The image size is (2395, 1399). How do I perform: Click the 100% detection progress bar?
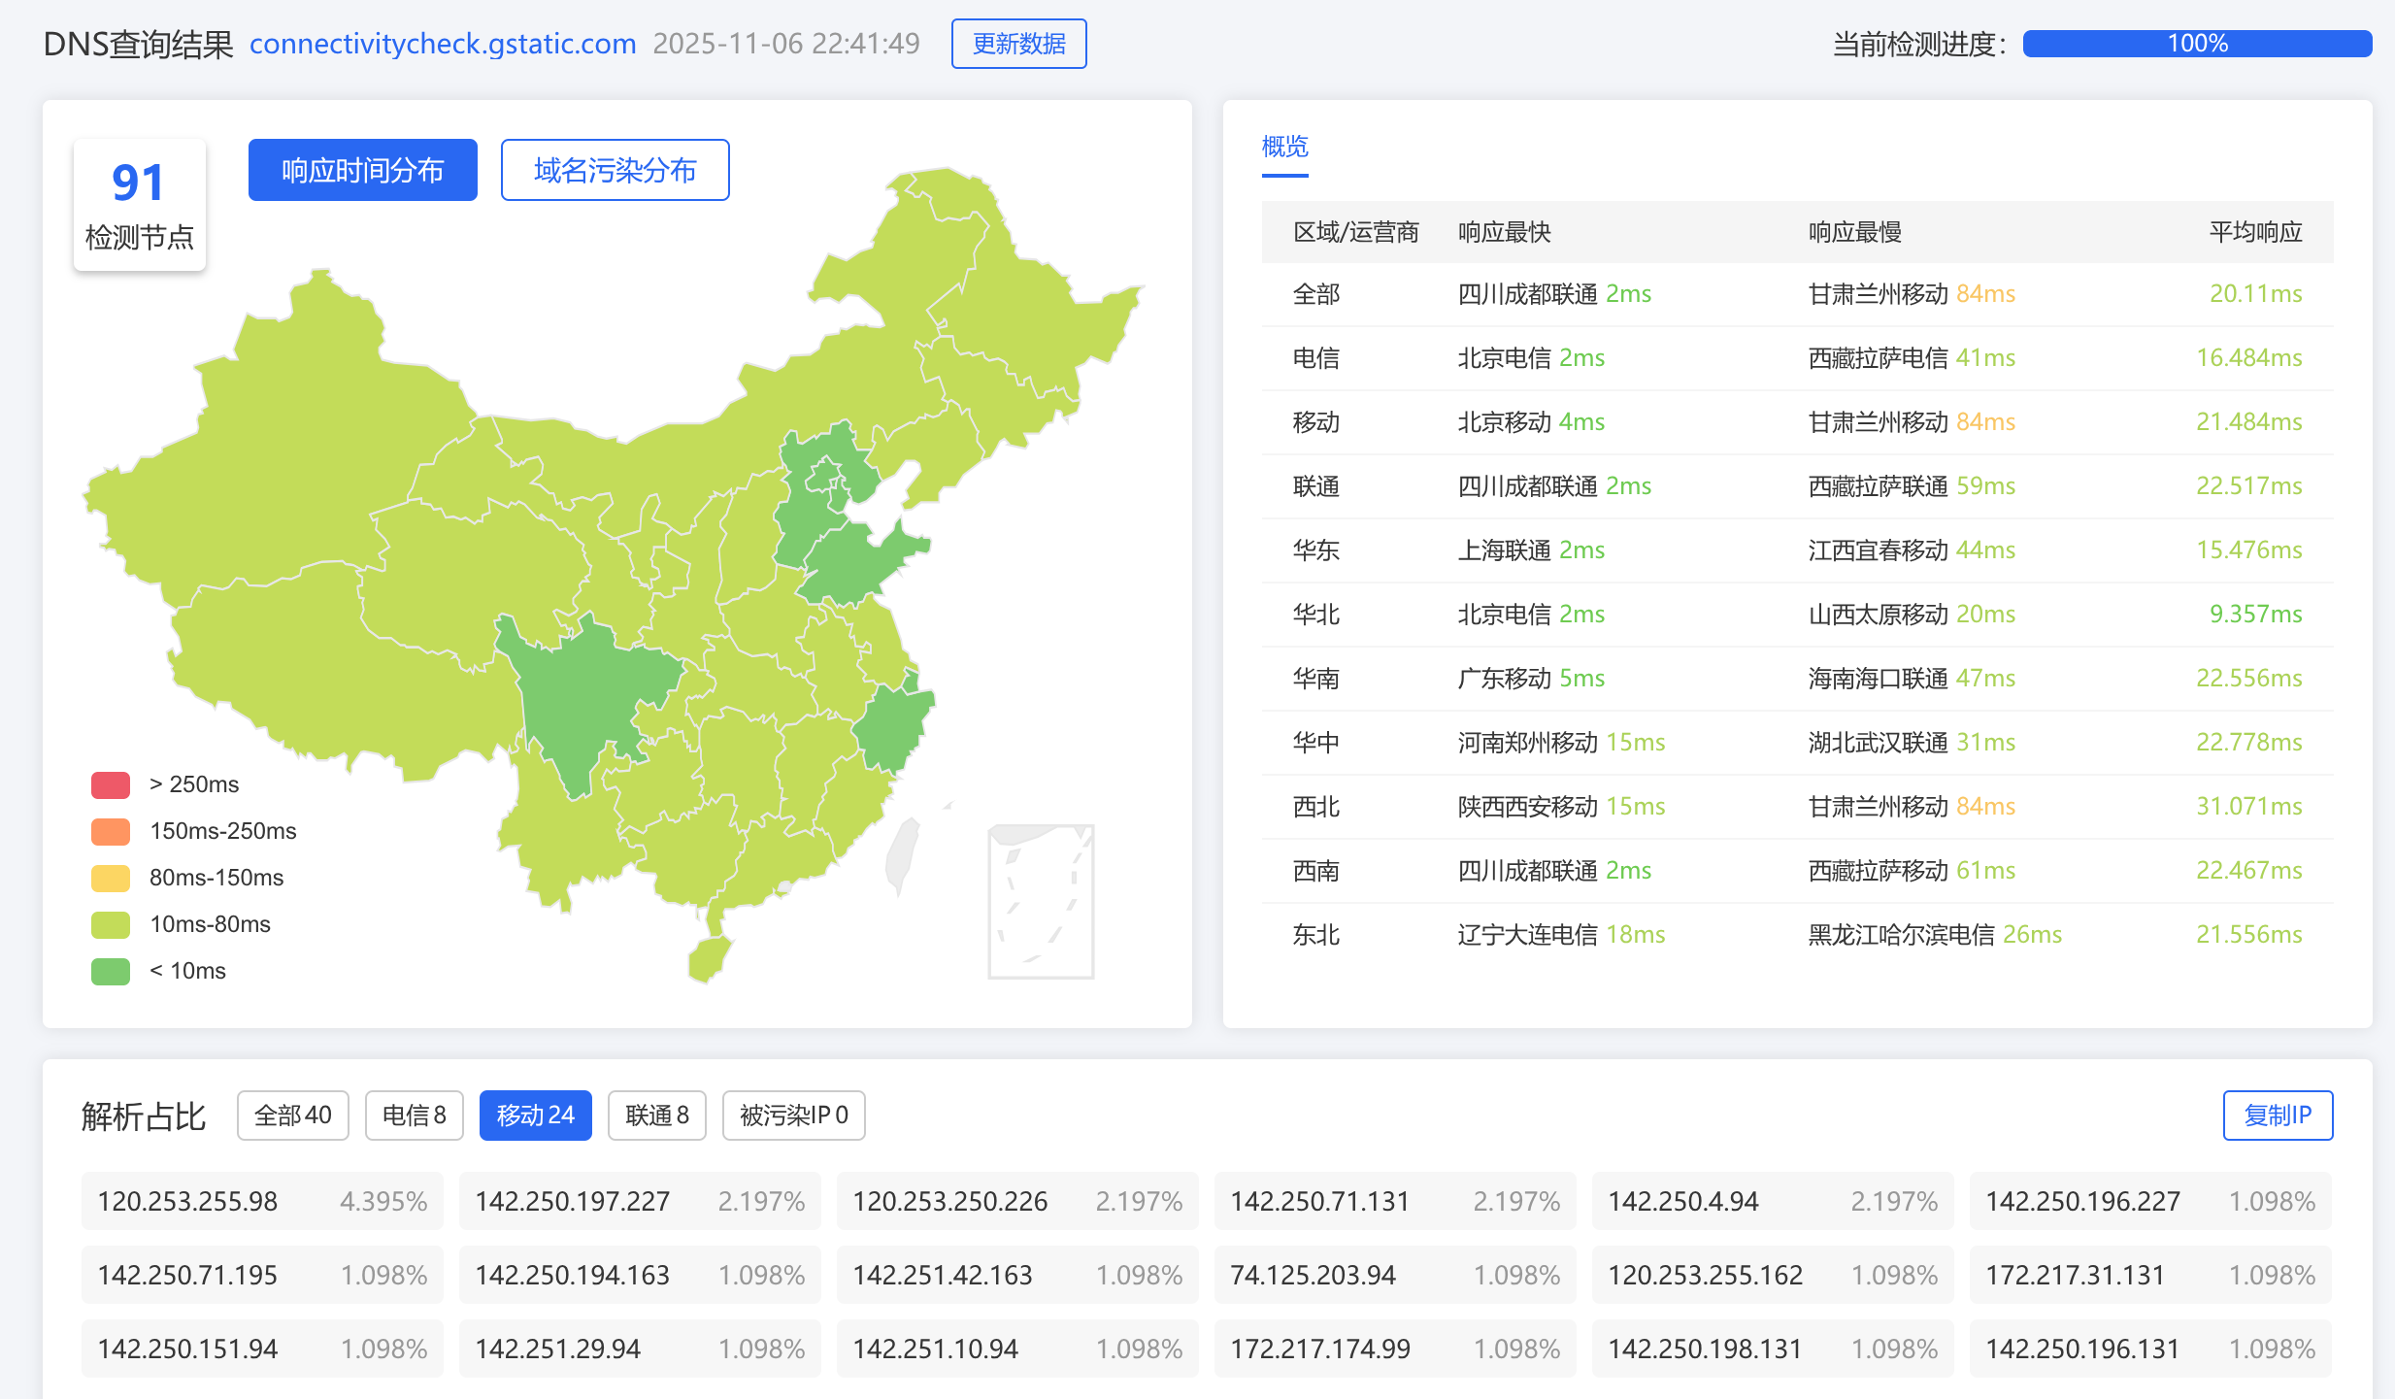click(2197, 44)
